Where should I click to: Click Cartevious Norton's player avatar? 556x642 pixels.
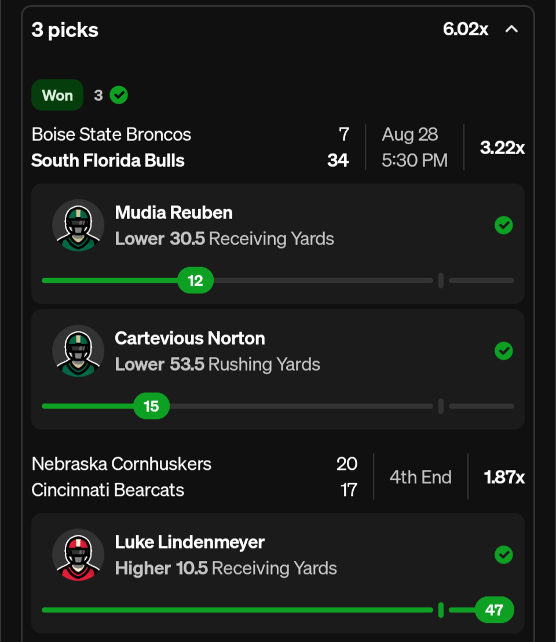(x=78, y=351)
